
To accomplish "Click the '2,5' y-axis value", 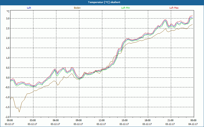I will click(x=8, y=28).
